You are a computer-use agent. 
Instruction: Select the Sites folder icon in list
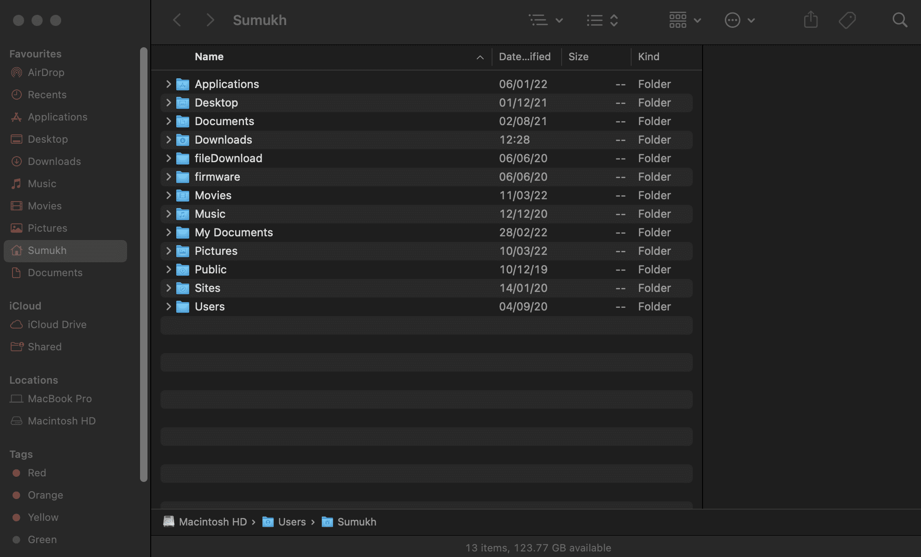click(x=183, y=288)
